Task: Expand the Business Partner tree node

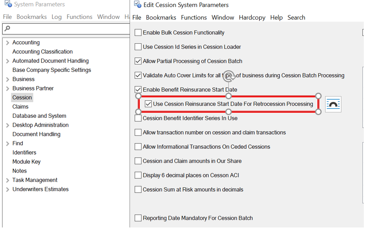Action: pos(8,88)
